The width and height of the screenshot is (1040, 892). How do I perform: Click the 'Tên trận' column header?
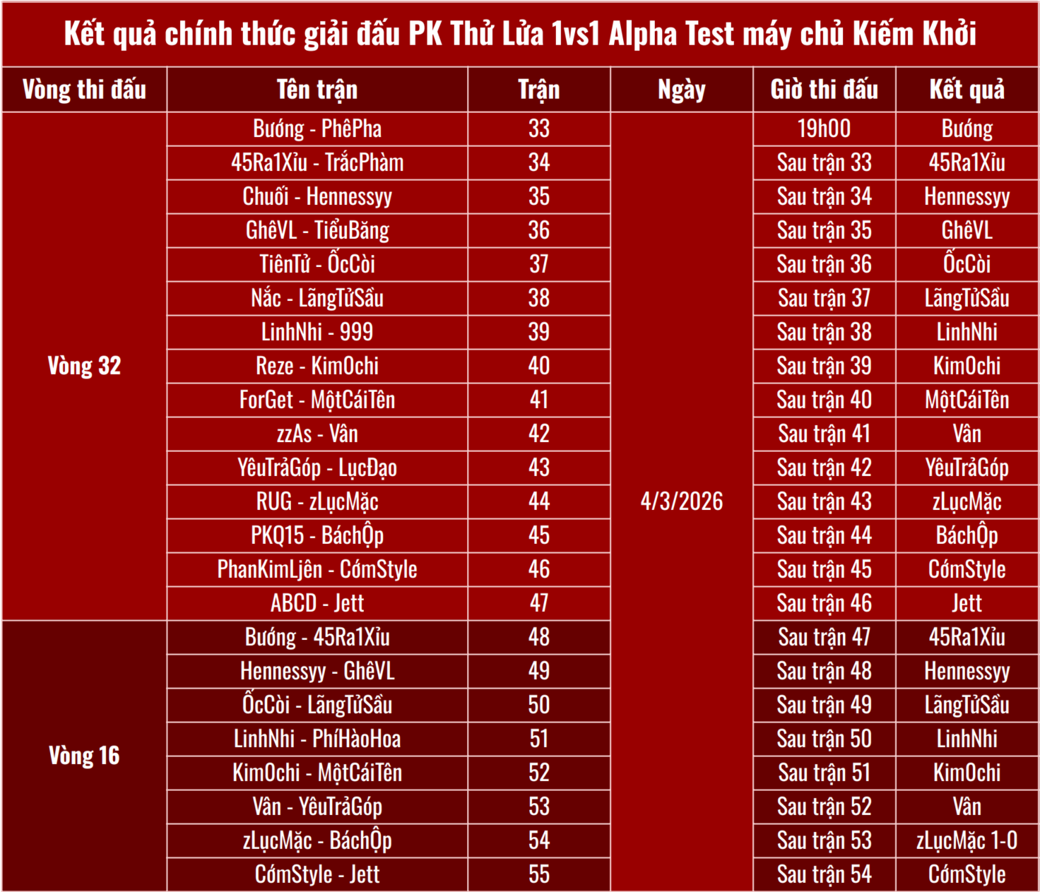tap(317, 90)
